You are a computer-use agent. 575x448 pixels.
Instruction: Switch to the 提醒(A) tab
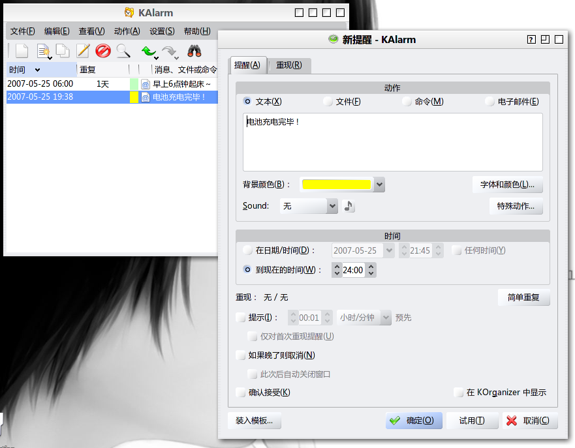click(x=247, y=65)
